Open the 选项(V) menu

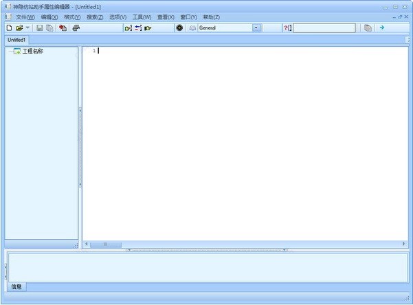118,17
